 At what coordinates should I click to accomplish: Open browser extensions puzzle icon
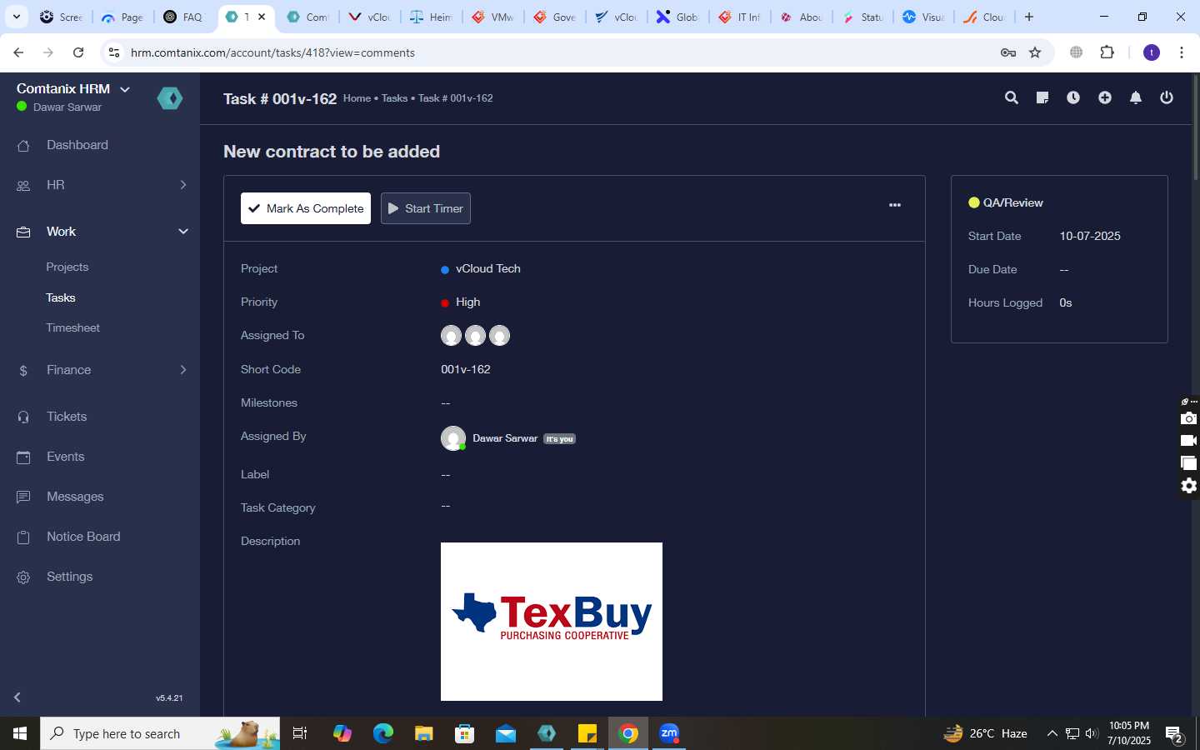point(1107,52)
